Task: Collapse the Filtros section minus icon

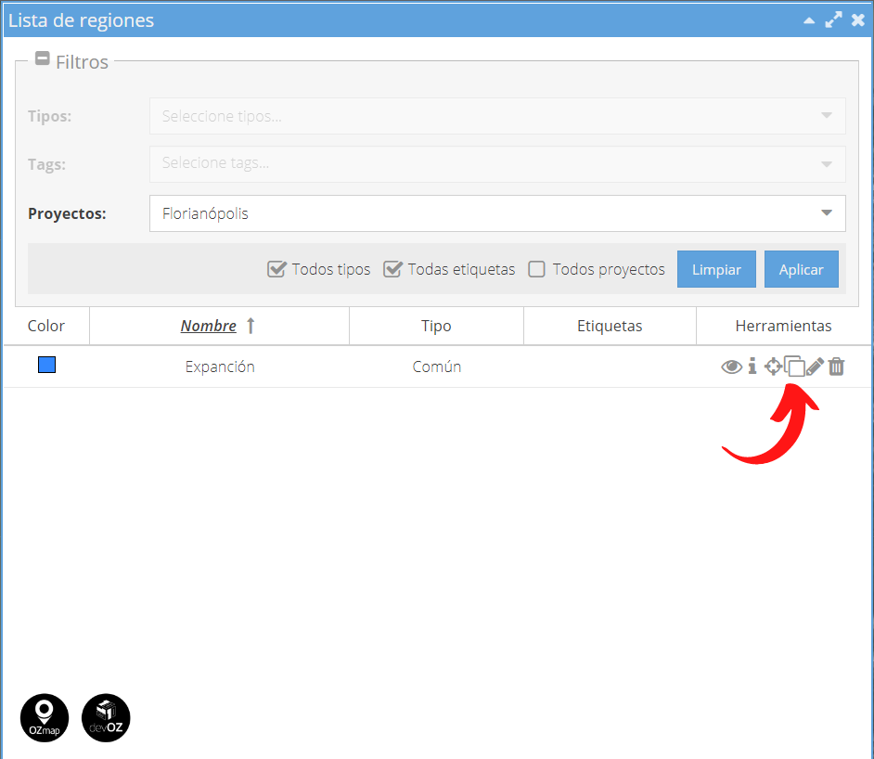Action: (42, 58)
